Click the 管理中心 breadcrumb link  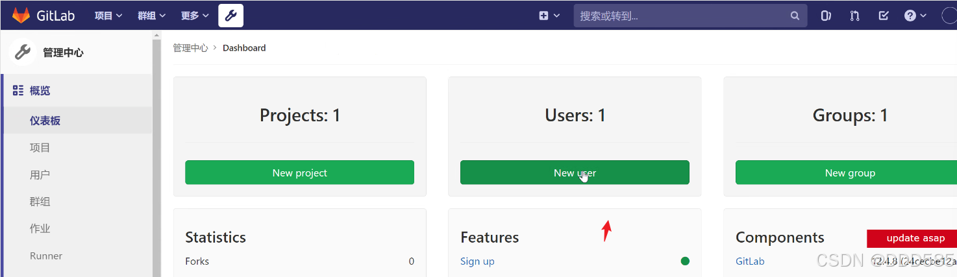click(x=190, y=48)
